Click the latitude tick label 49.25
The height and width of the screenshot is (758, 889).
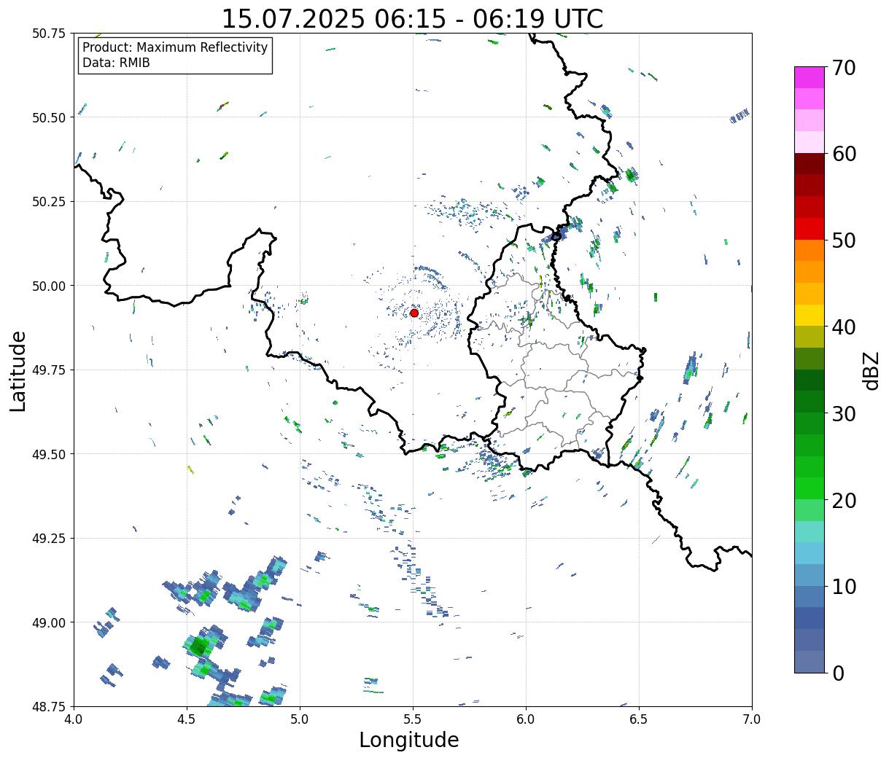click(x=49, y=539)
